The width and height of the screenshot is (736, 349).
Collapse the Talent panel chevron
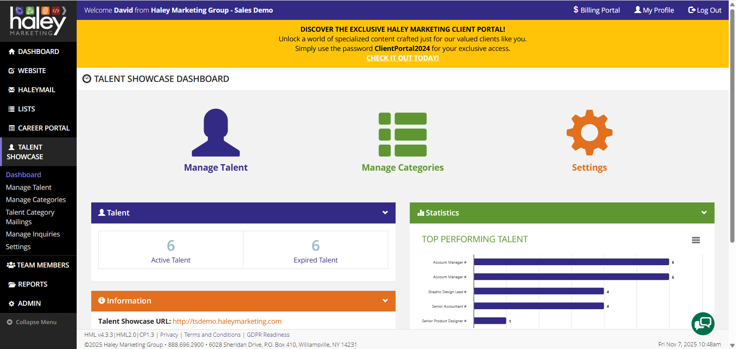pyautogui.click(x=385, y=213)
